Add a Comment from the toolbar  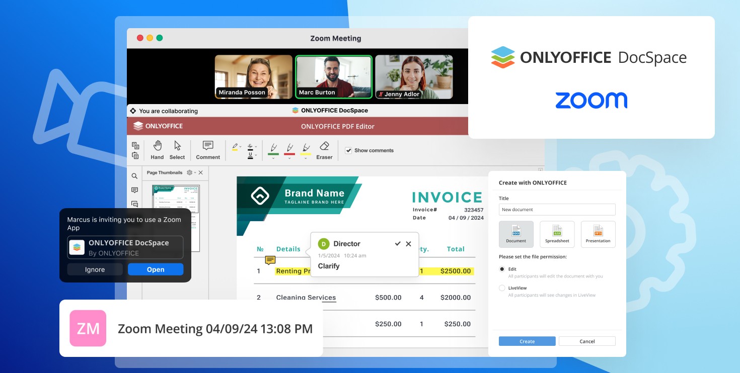point(208,149)
